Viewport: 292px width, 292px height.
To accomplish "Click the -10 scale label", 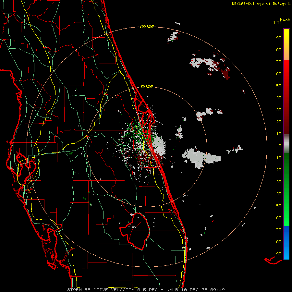I will click(x=277, y=158).
